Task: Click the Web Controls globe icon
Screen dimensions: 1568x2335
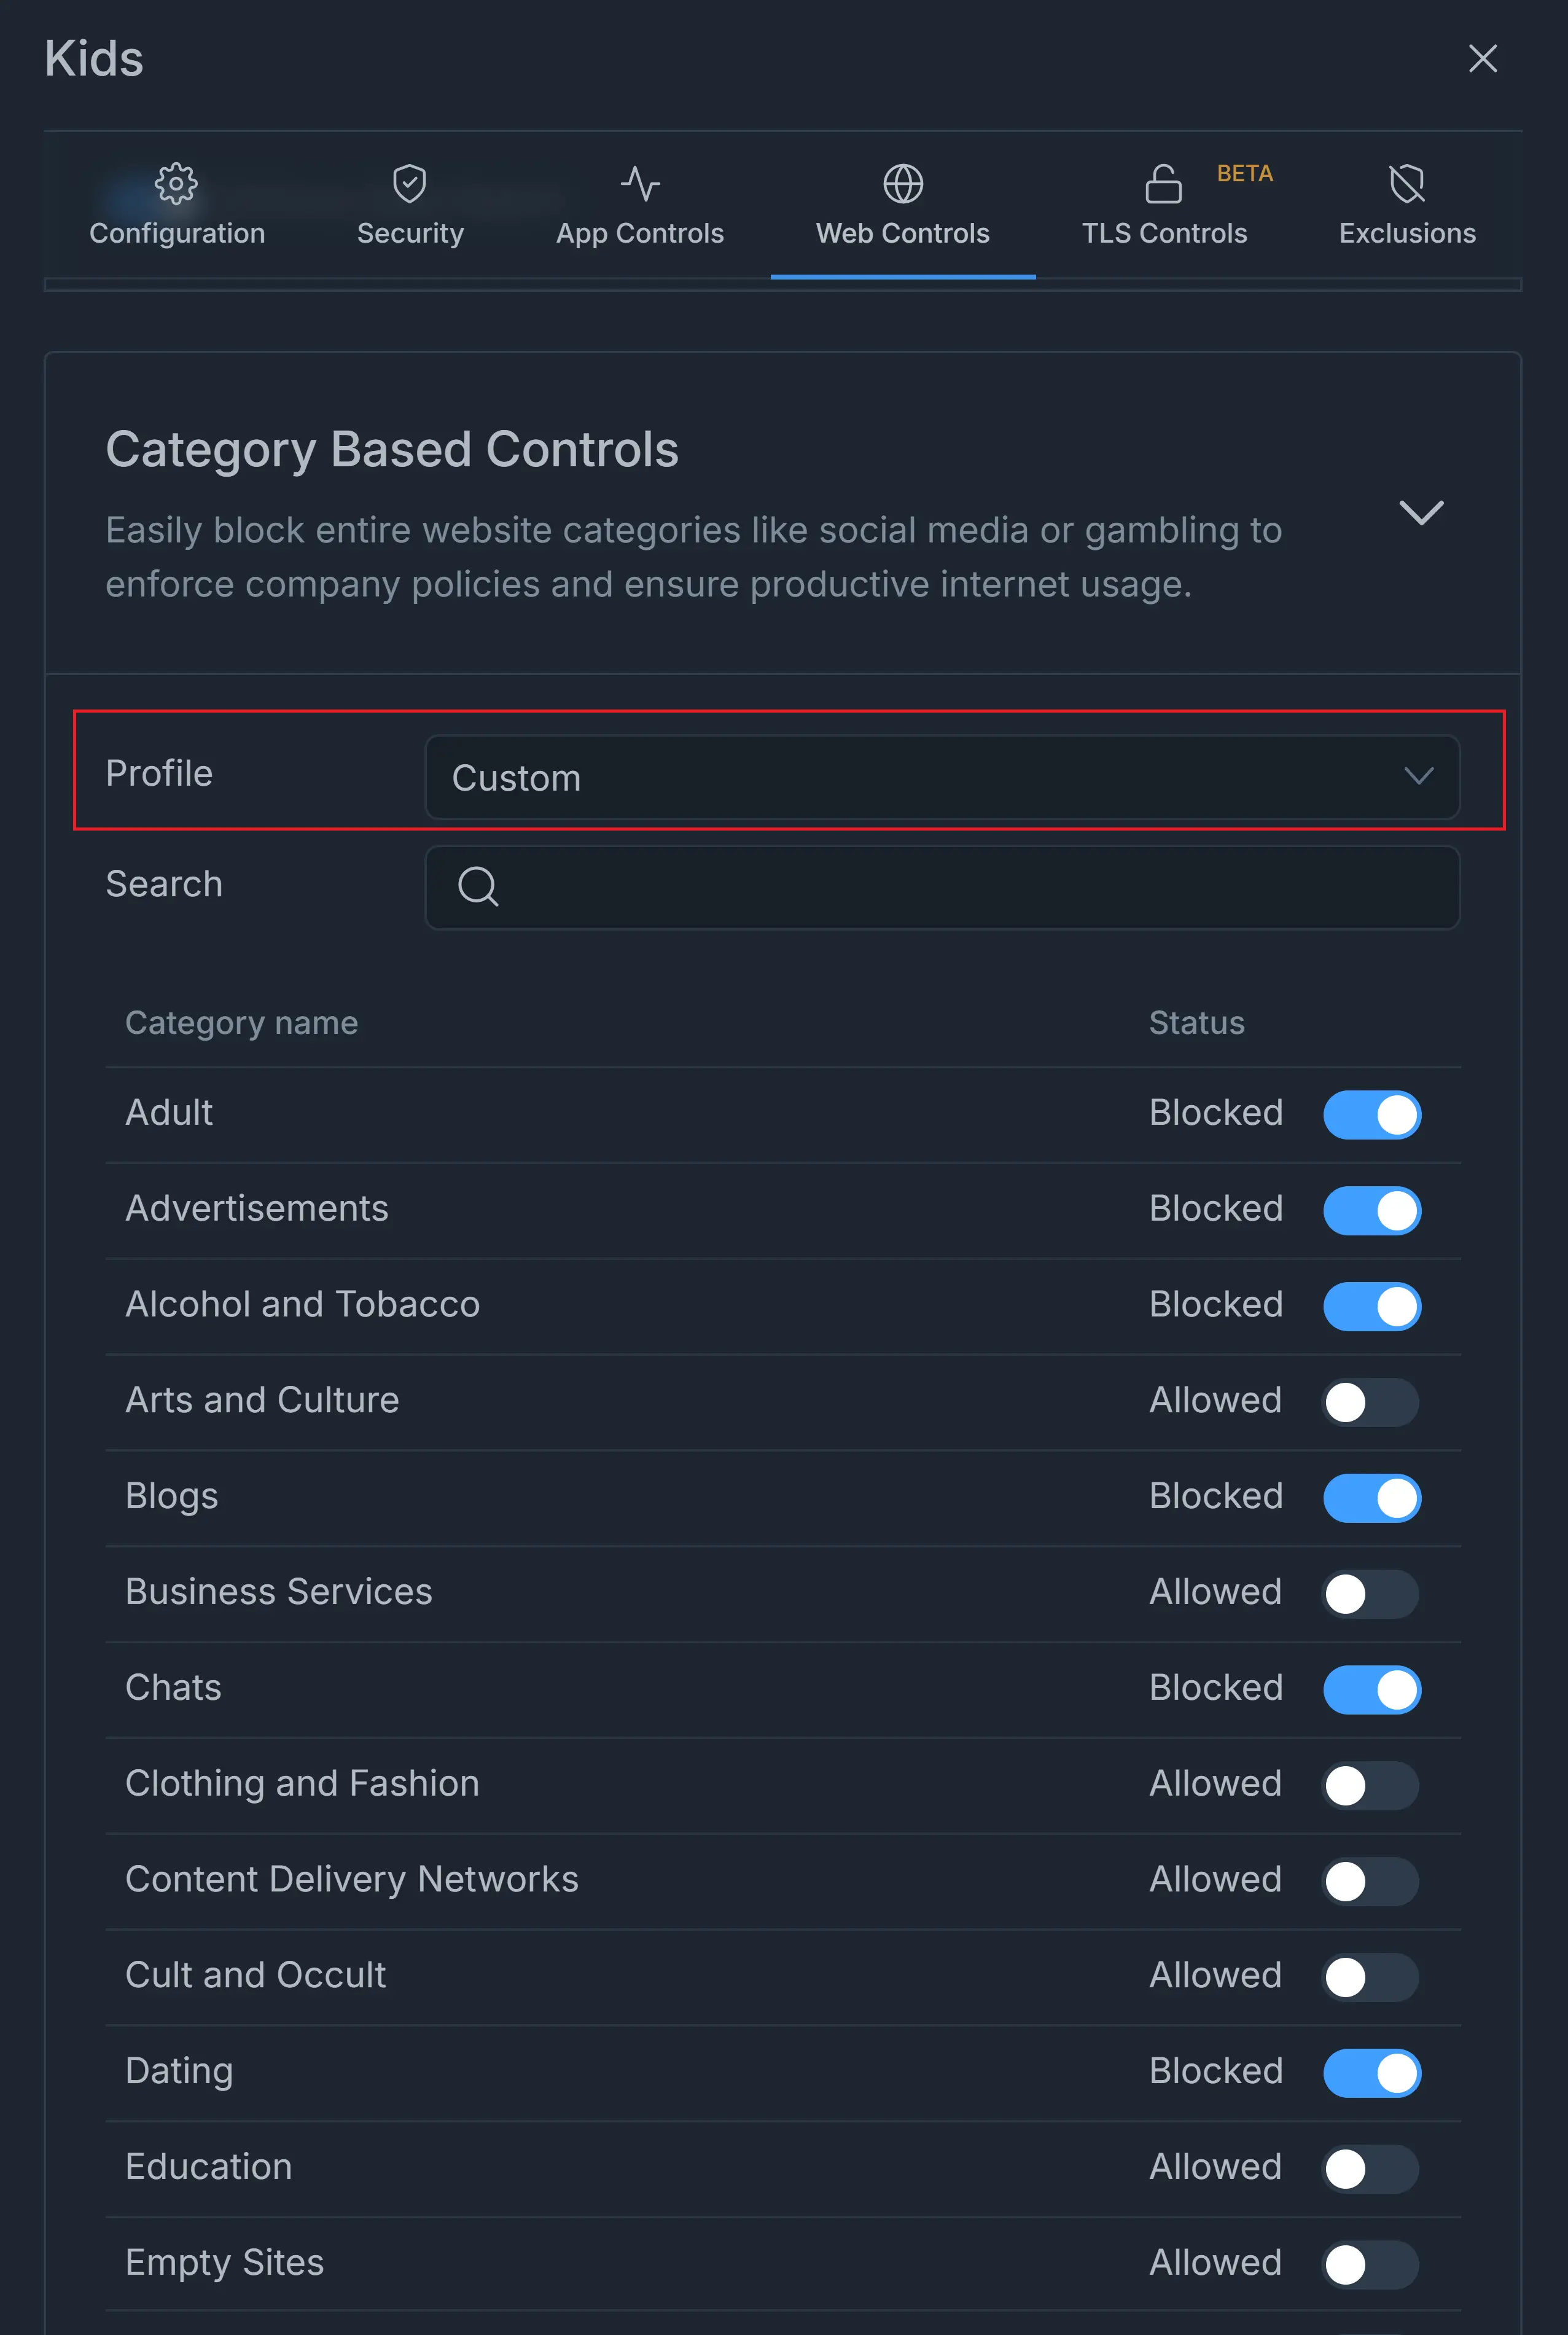Action: tap(902, 183)
